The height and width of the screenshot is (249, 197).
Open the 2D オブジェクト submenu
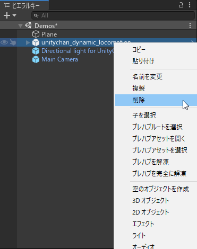pos(156,212)
